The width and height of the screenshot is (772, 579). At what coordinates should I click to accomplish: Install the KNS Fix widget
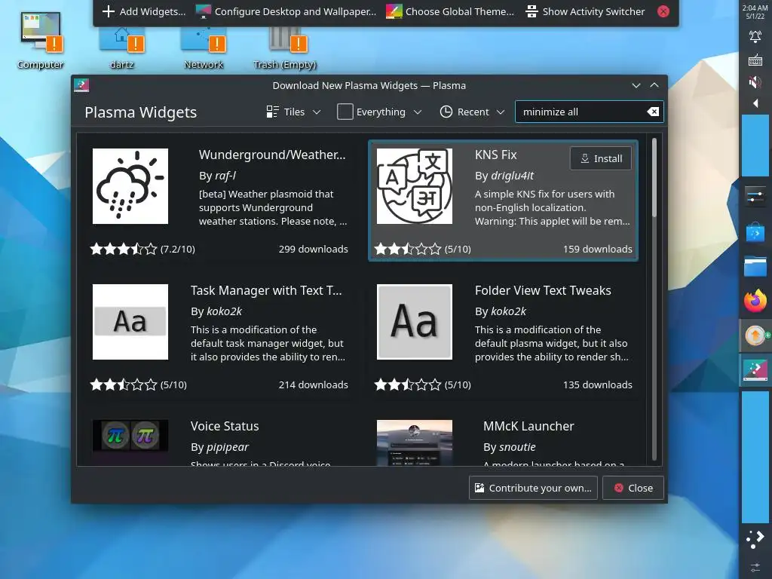coord(601,158)
